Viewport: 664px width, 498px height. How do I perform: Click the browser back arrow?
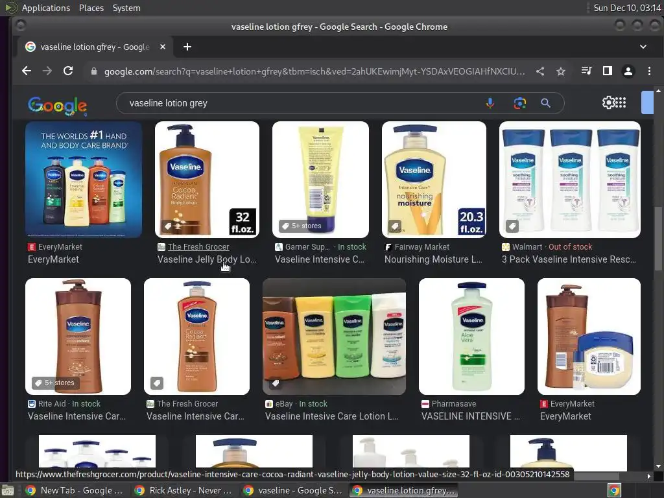tap(26, 71)
